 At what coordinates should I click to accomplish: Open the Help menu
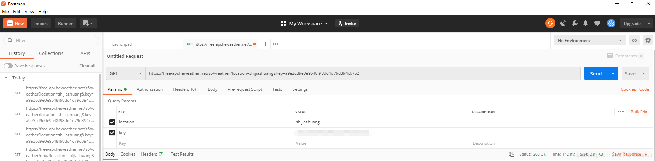(x=43, y=11)
